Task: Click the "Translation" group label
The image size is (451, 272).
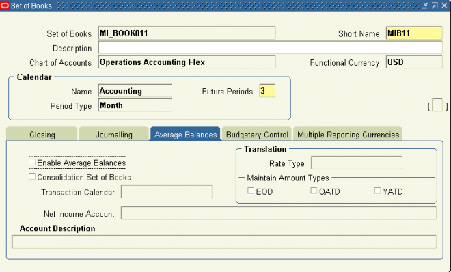Action: pos(265,149)
